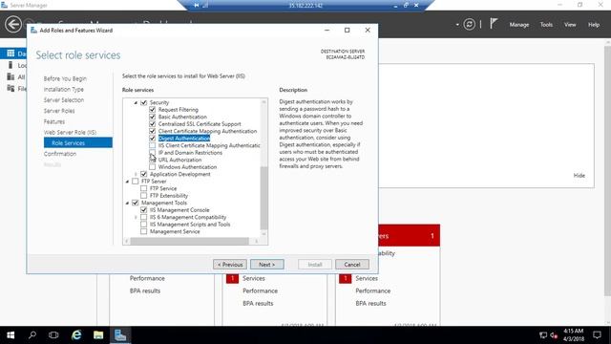Viewport: 611px width, 344px height.
Task: Open the Help menu
Action: pyautogui.click(x=594, y=25)
